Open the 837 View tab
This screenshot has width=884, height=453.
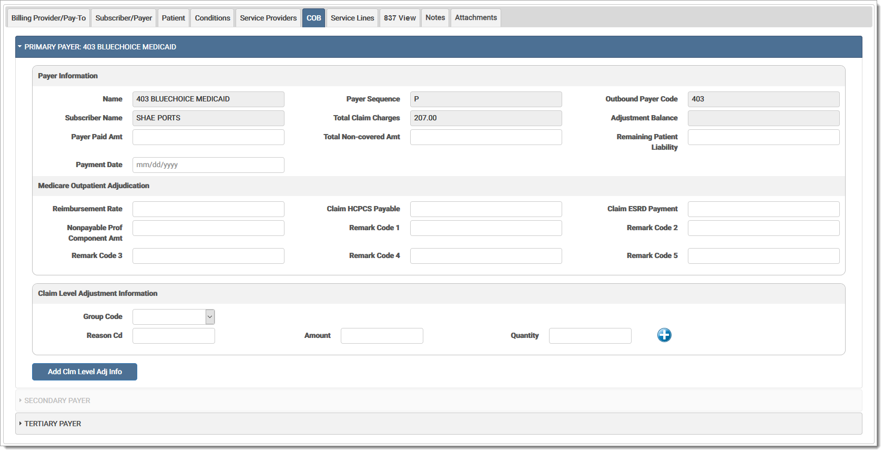click(400, 18)
